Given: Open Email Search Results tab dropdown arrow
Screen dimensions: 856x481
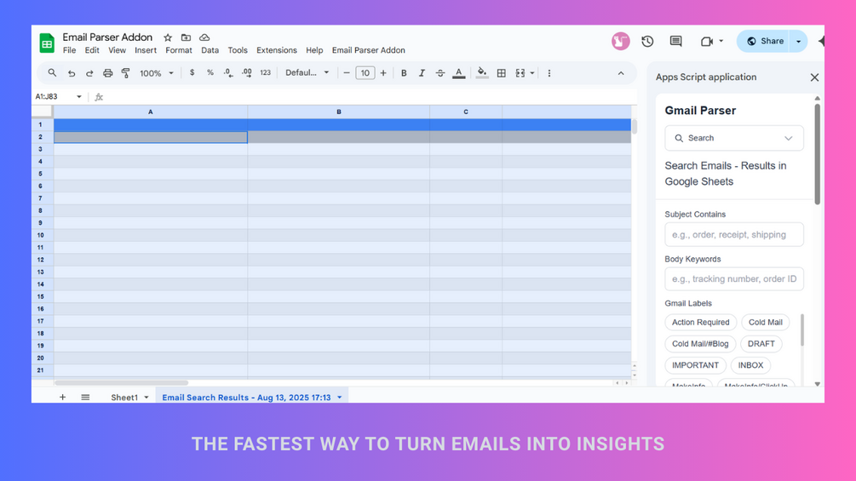Looking at the screenshot, I should 340,397.
